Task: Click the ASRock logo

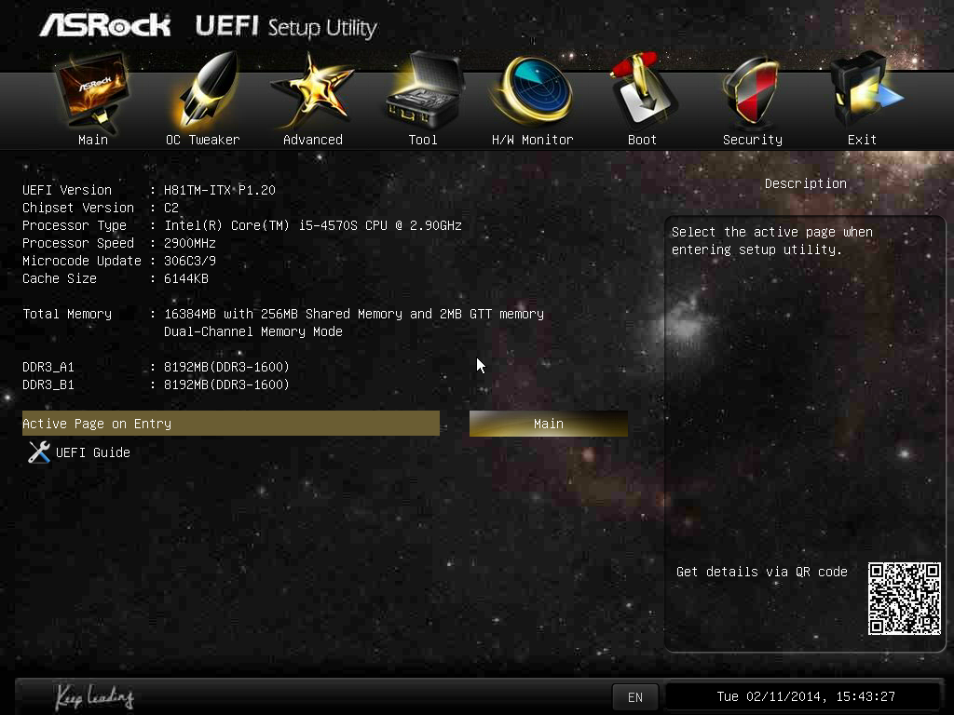Action: coord(104,25)
